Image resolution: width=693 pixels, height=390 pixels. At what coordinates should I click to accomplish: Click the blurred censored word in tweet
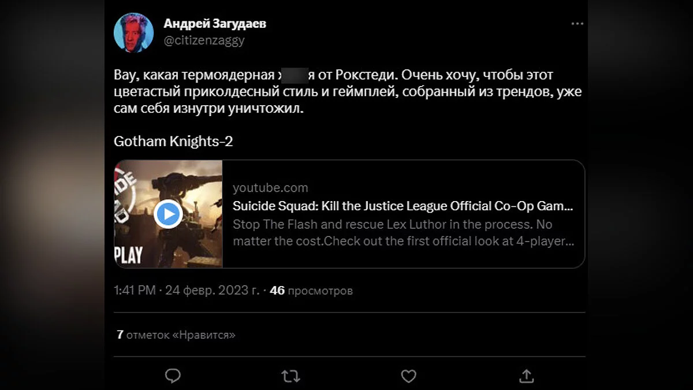click(x=296, y=76)
